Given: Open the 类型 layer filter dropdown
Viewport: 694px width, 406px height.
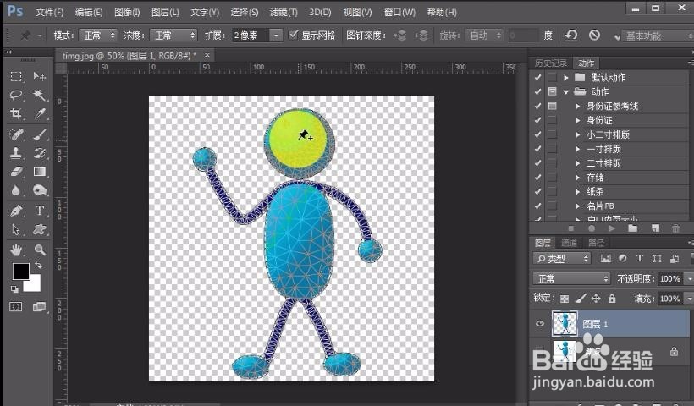Looking at the screenshot, I should 562,258.
